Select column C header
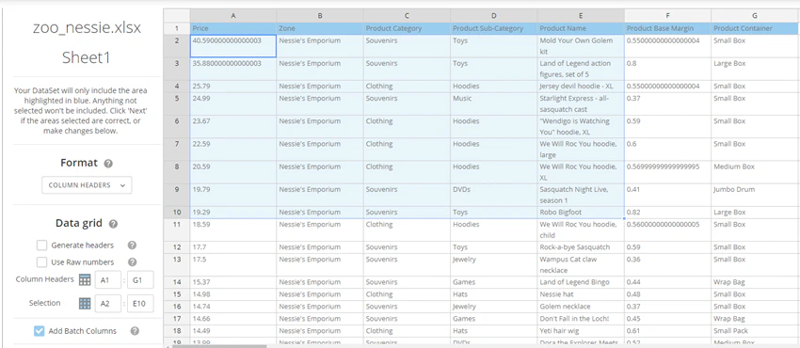Image resolution: width=800 pixels, height=348 pixels. point(407,16)
